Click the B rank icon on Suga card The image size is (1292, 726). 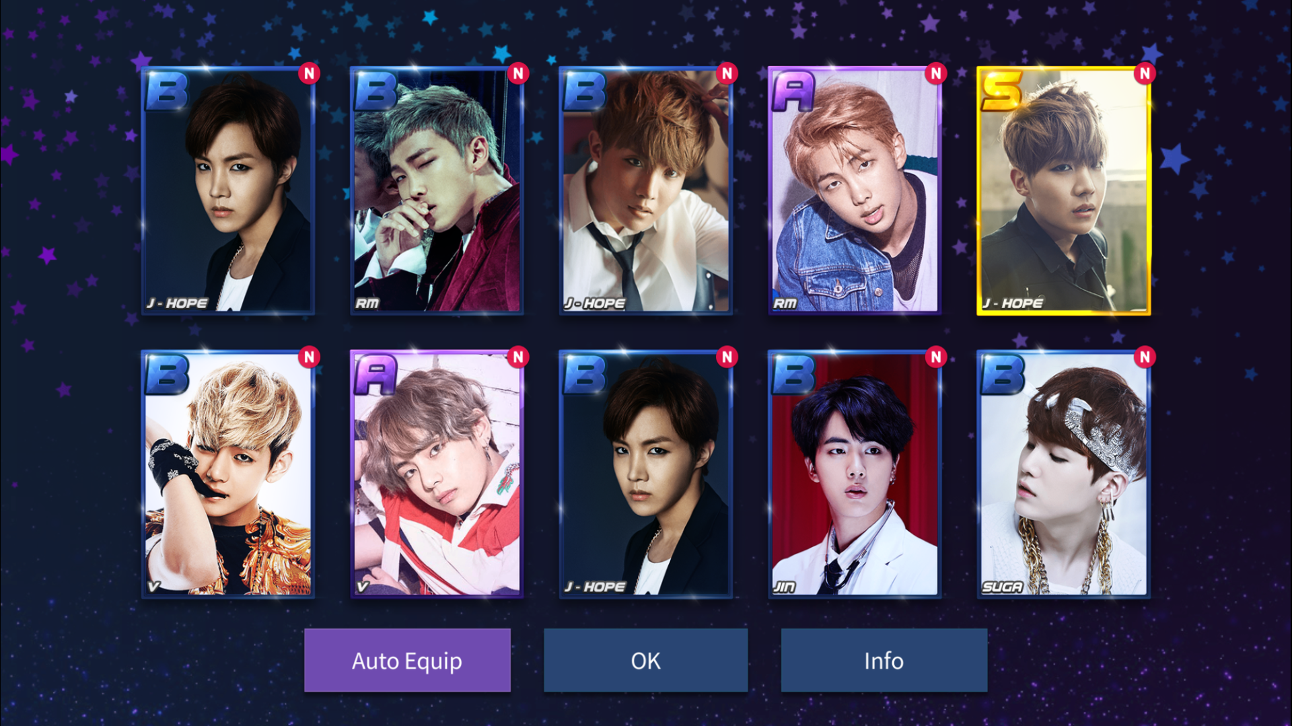pyautogui.click(x=1002, y=375)
